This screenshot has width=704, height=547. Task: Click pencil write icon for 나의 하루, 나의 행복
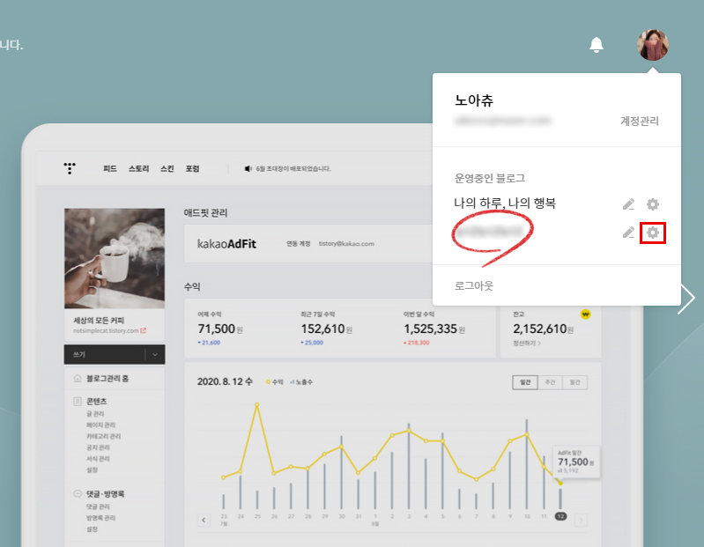point(629,204)
